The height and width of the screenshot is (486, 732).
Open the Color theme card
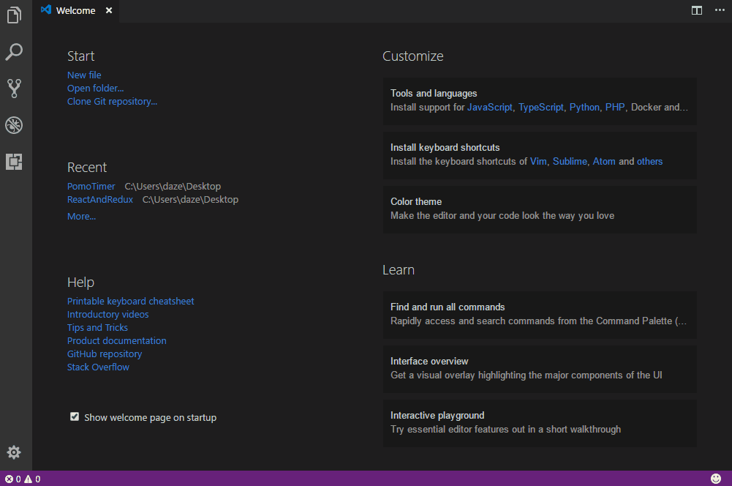coord(540,209)
